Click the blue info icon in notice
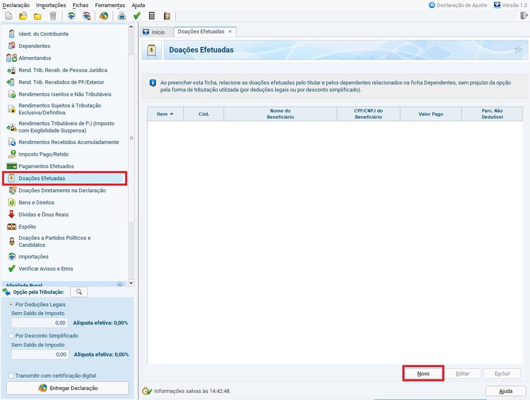 [153, 83]
